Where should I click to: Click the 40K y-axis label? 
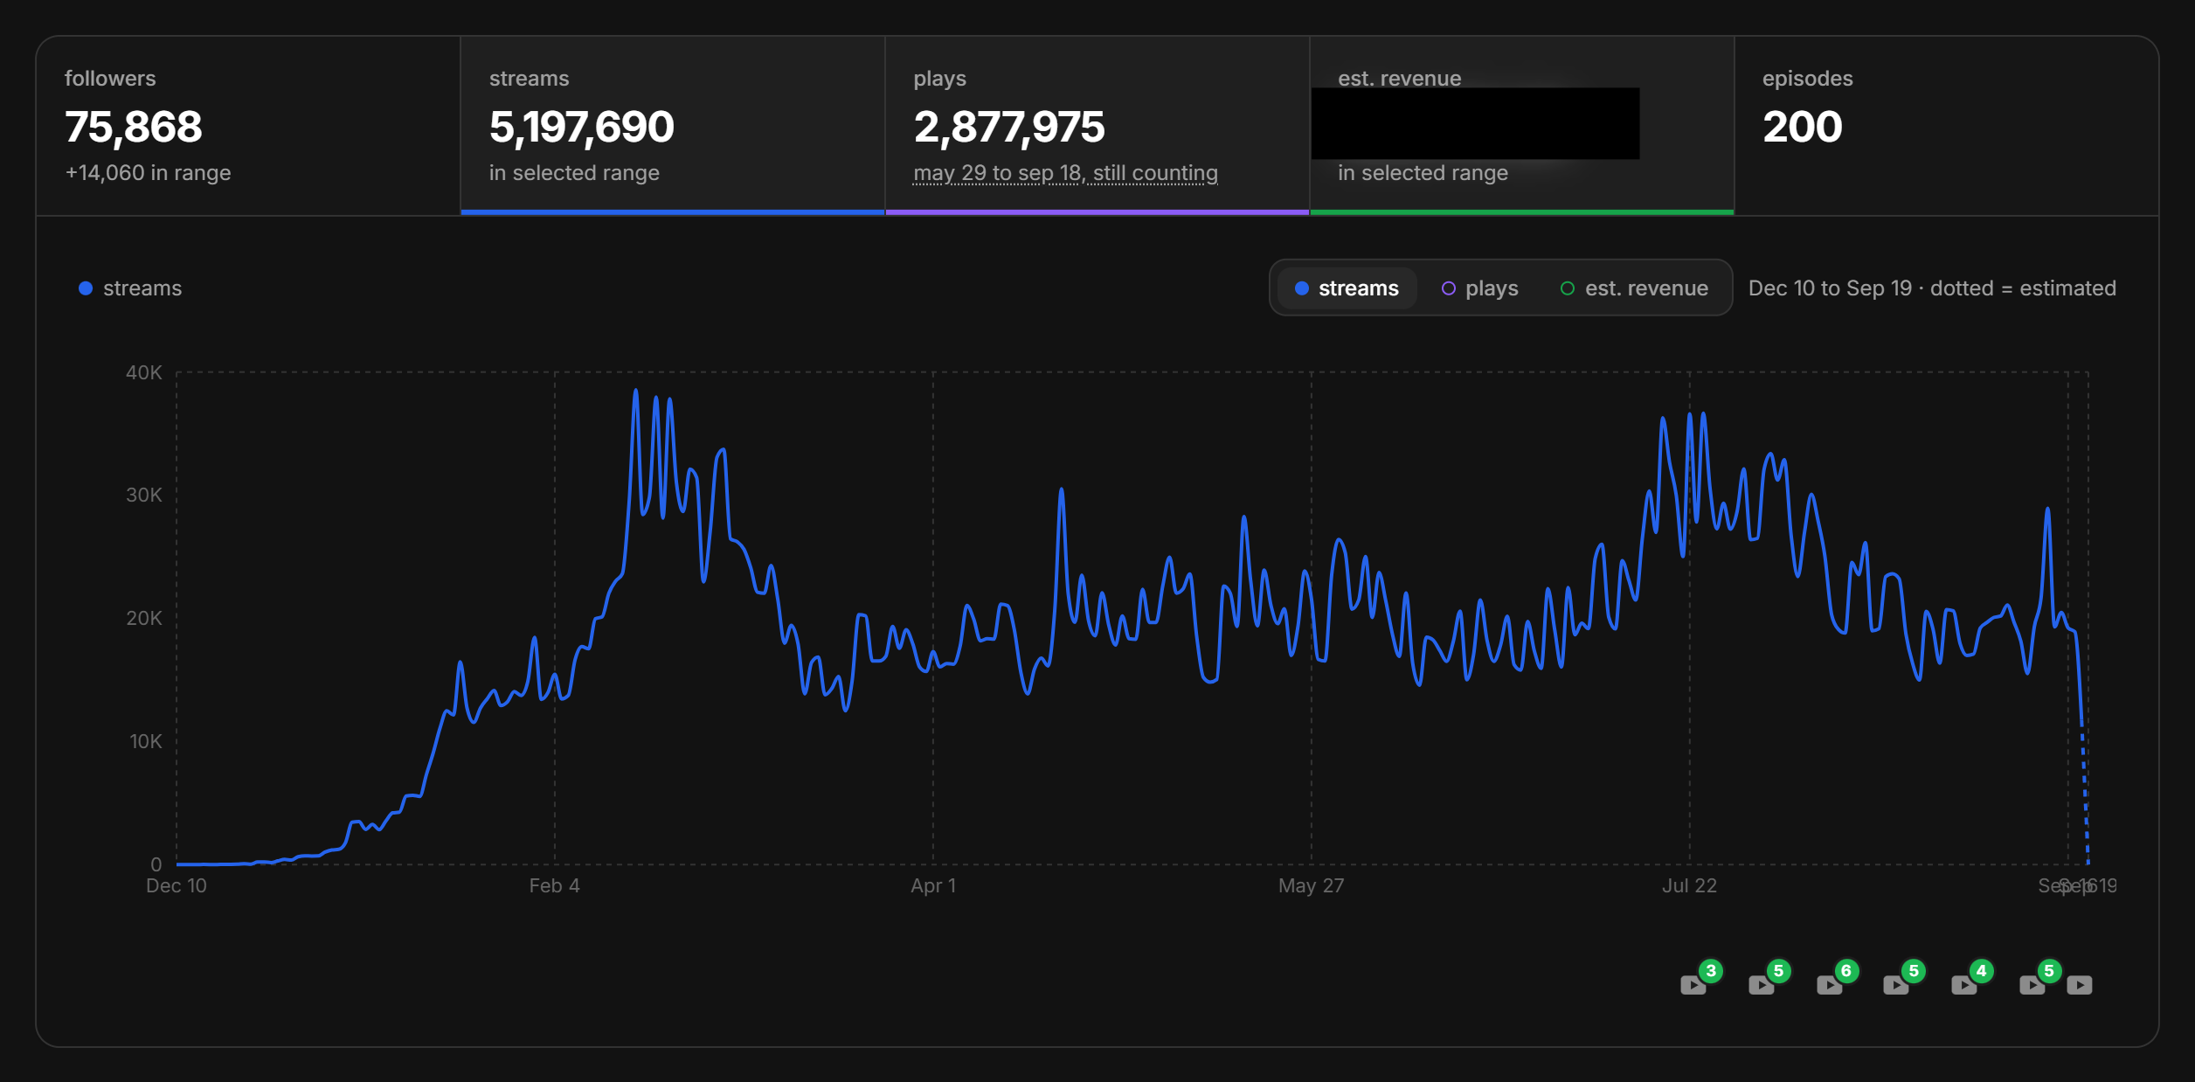click(144, 372)
